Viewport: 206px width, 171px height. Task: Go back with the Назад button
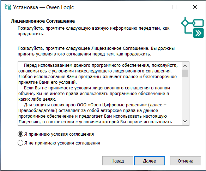(x=118, y=161)
